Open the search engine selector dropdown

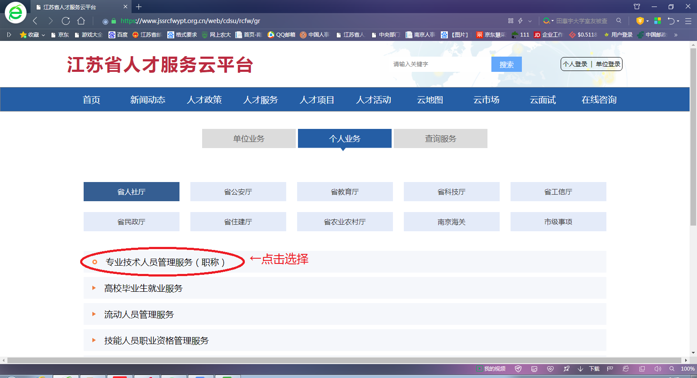click(548, 21)
